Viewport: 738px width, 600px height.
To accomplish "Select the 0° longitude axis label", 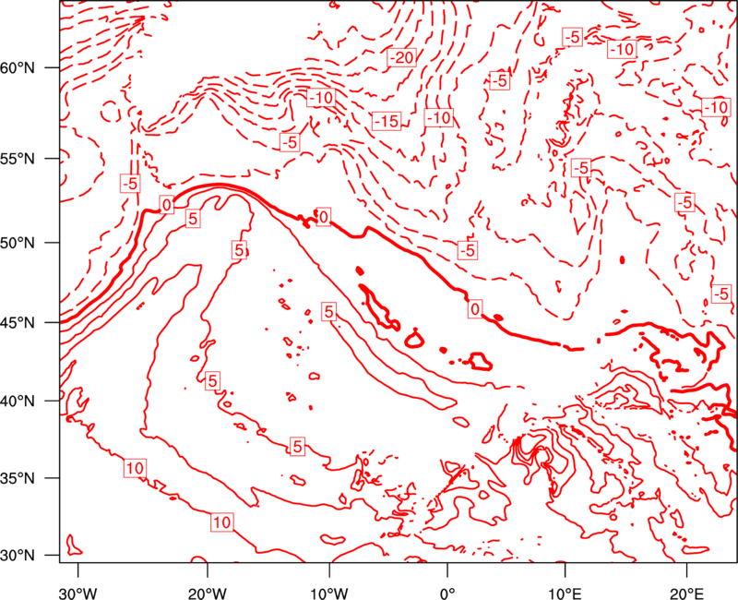I will pos(447,593).
